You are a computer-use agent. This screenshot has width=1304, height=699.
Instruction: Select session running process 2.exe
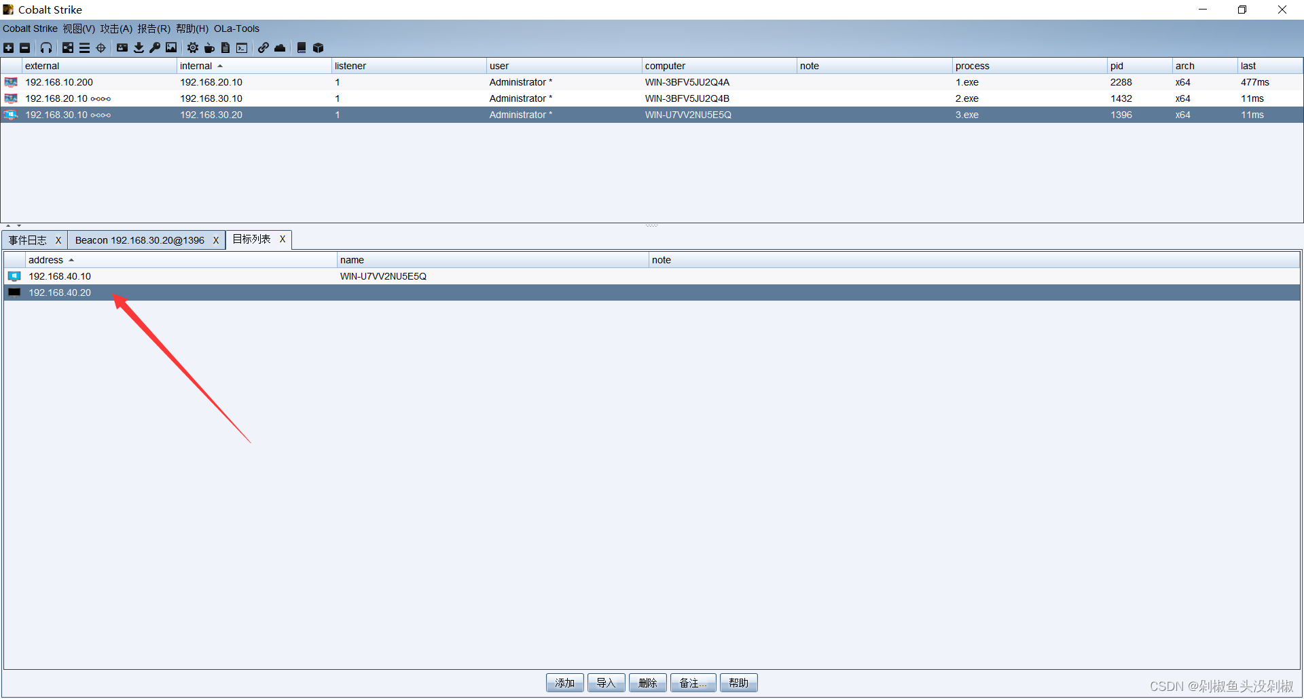point(652,98)
